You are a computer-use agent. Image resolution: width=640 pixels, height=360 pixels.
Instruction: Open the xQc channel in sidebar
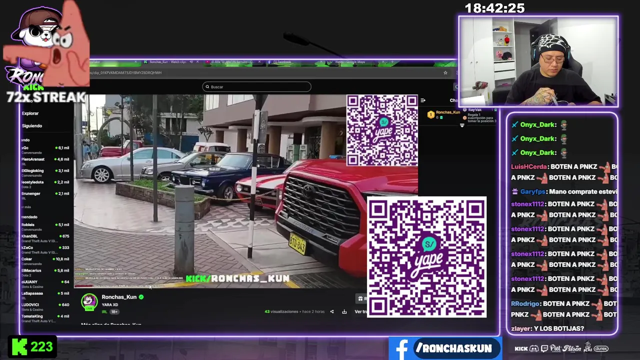coord(45,150)
